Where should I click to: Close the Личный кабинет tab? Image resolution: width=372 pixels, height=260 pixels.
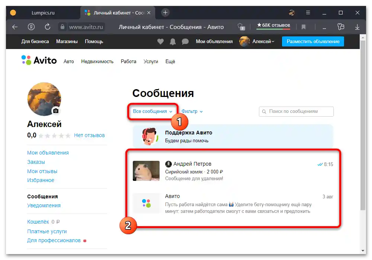149,13
